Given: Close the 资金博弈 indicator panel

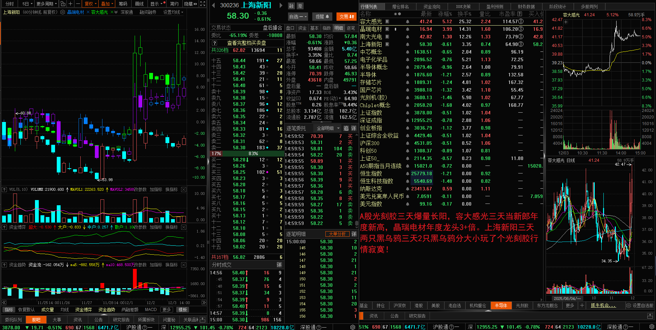Looking at the screenshot, I should click(x=183, y=227).
